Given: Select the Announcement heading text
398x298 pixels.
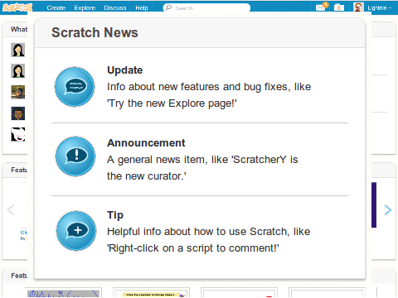Looking at the screenshot, I should (x=146, y=143).
